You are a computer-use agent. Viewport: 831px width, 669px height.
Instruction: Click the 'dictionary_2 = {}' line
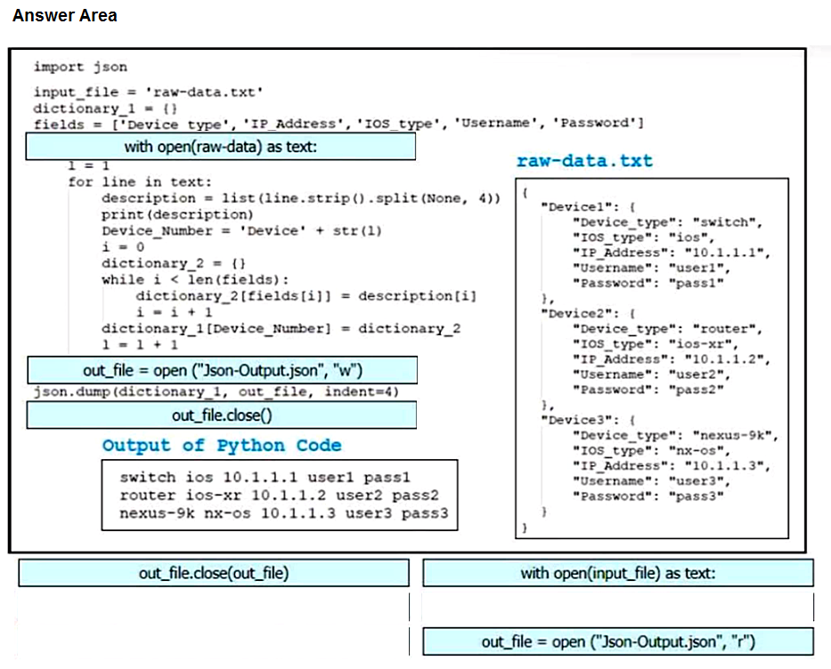pos(174,263)
